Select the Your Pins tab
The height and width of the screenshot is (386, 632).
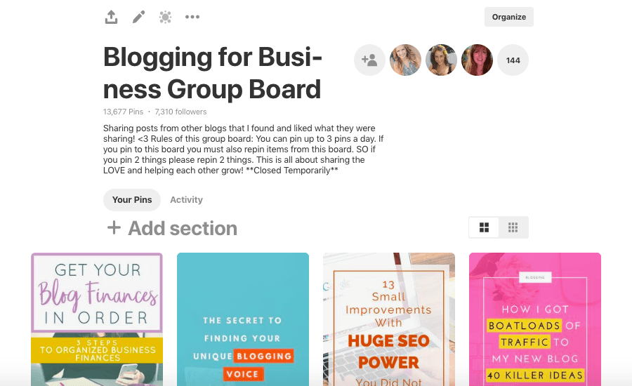(132, 200)
